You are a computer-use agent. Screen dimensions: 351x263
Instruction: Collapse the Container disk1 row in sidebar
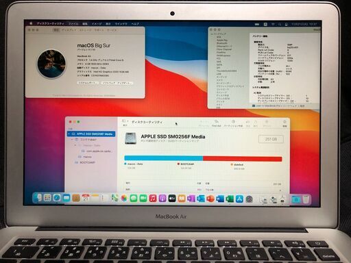point(72,140)
